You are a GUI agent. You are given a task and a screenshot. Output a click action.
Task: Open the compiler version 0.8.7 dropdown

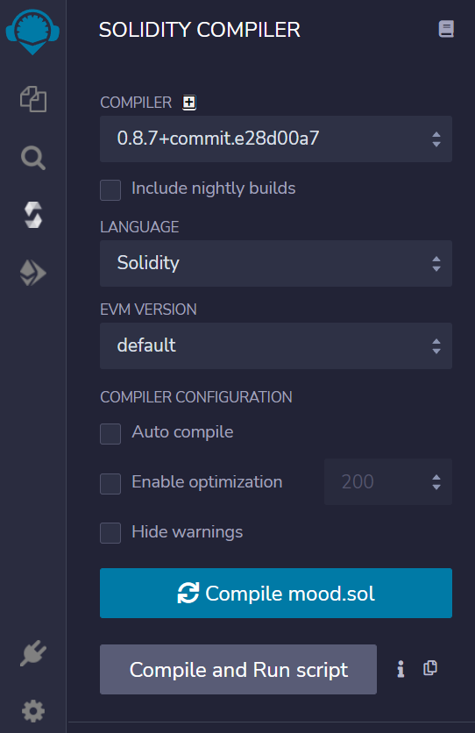click(x=276, y=139)
